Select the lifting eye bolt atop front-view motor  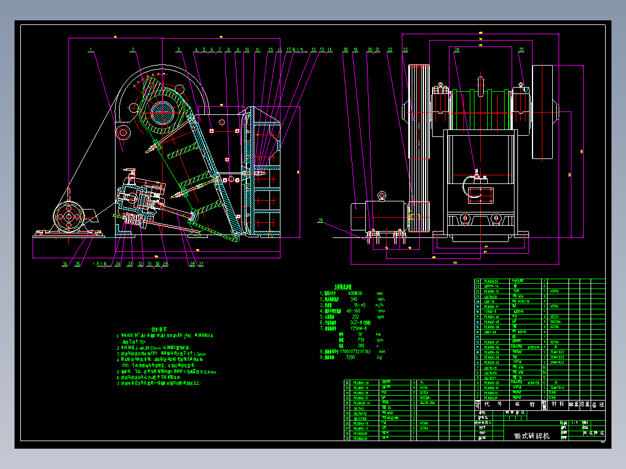pos(382,196)
